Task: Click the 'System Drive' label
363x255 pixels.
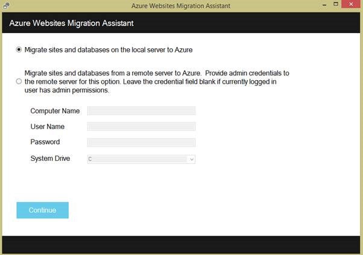Action: [x=50, y=159]
